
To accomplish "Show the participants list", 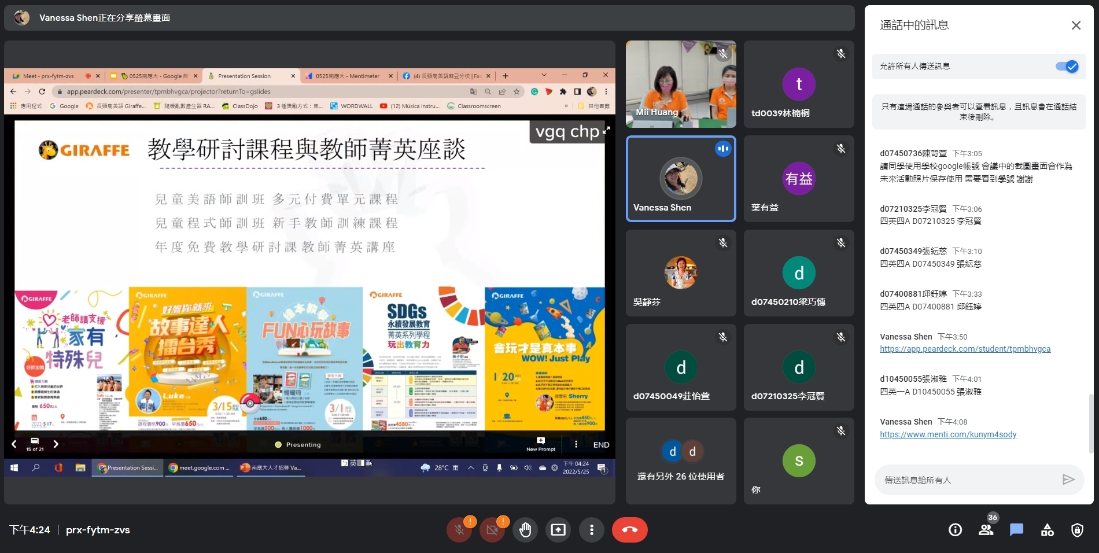I will (986, 530).
